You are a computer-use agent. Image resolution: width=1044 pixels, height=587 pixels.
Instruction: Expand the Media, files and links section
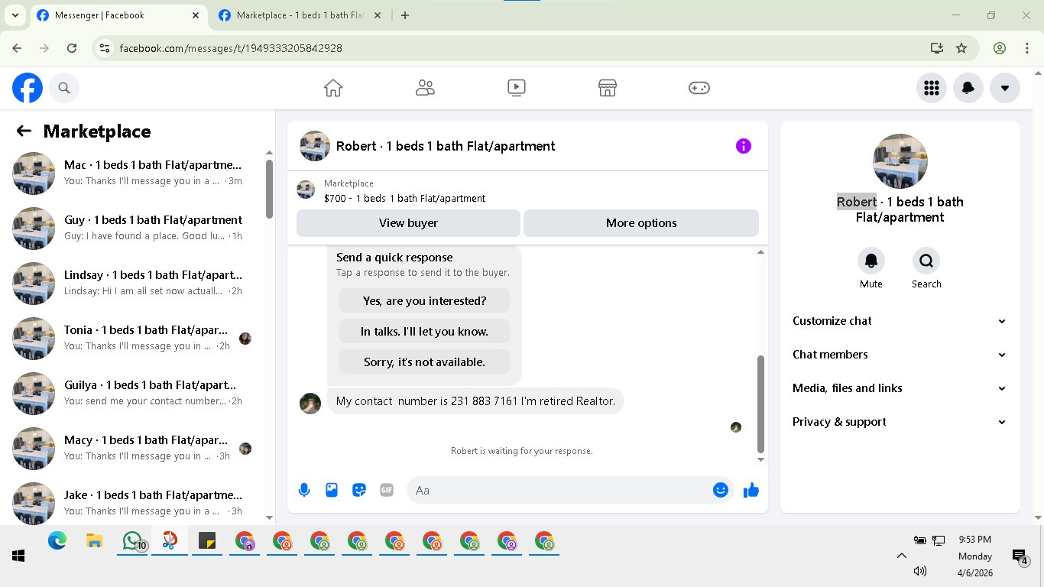(x=900, y=388)
